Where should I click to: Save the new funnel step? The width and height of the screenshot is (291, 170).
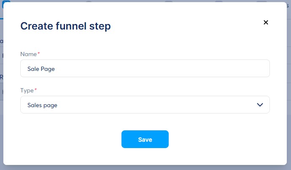click(x=145, y=139)
